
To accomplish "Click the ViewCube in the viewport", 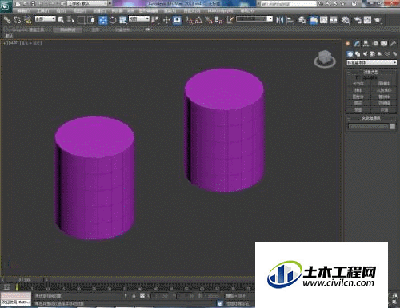I will point(325,59).
